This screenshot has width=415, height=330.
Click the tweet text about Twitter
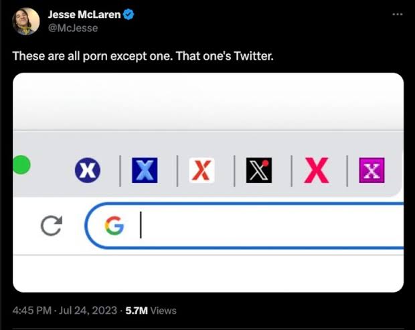click(143, 55)
